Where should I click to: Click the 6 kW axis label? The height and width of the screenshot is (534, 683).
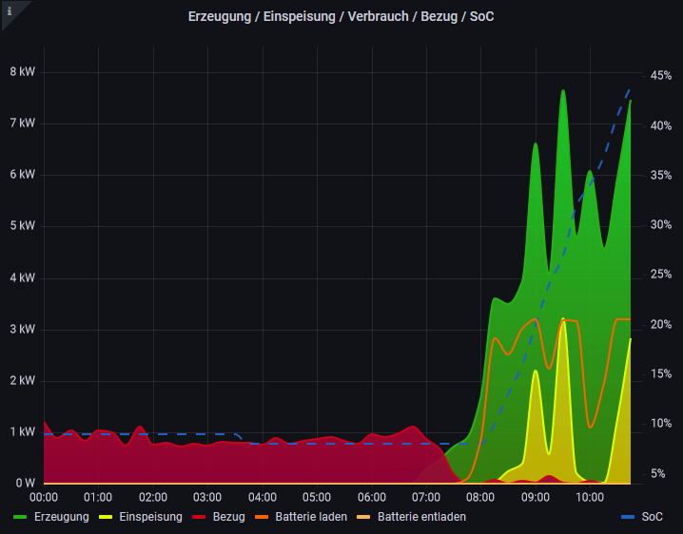point(22,175)
